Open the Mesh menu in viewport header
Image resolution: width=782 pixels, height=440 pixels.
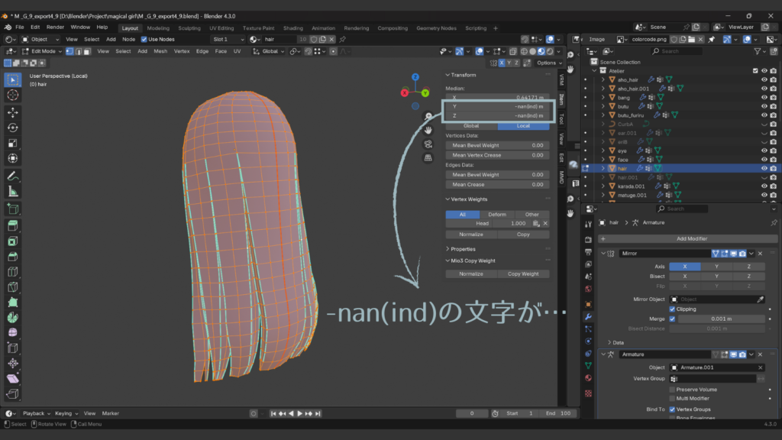[x=160, y=51]
